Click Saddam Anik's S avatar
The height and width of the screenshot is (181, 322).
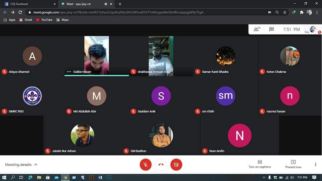pos(161,96)
